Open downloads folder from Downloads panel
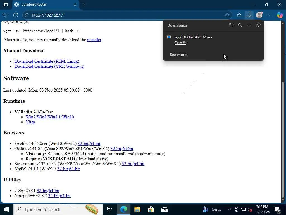Viewport: 286px width, 215px height. pos(231,25)
